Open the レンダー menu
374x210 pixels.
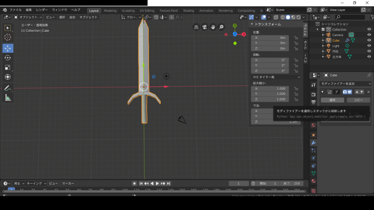pos(42,10)
